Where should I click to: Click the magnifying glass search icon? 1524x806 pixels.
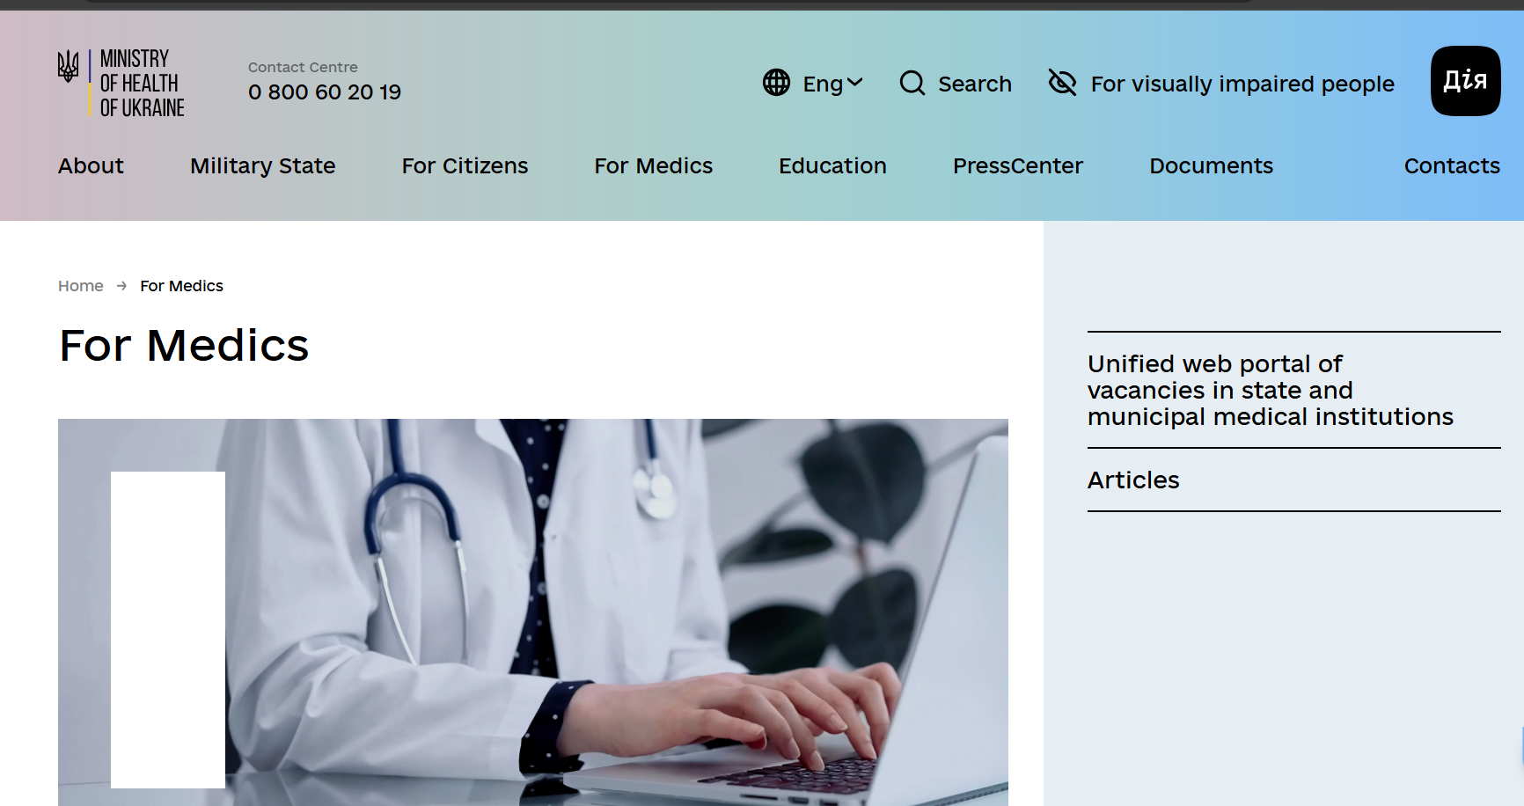click(x=912, y=83)
